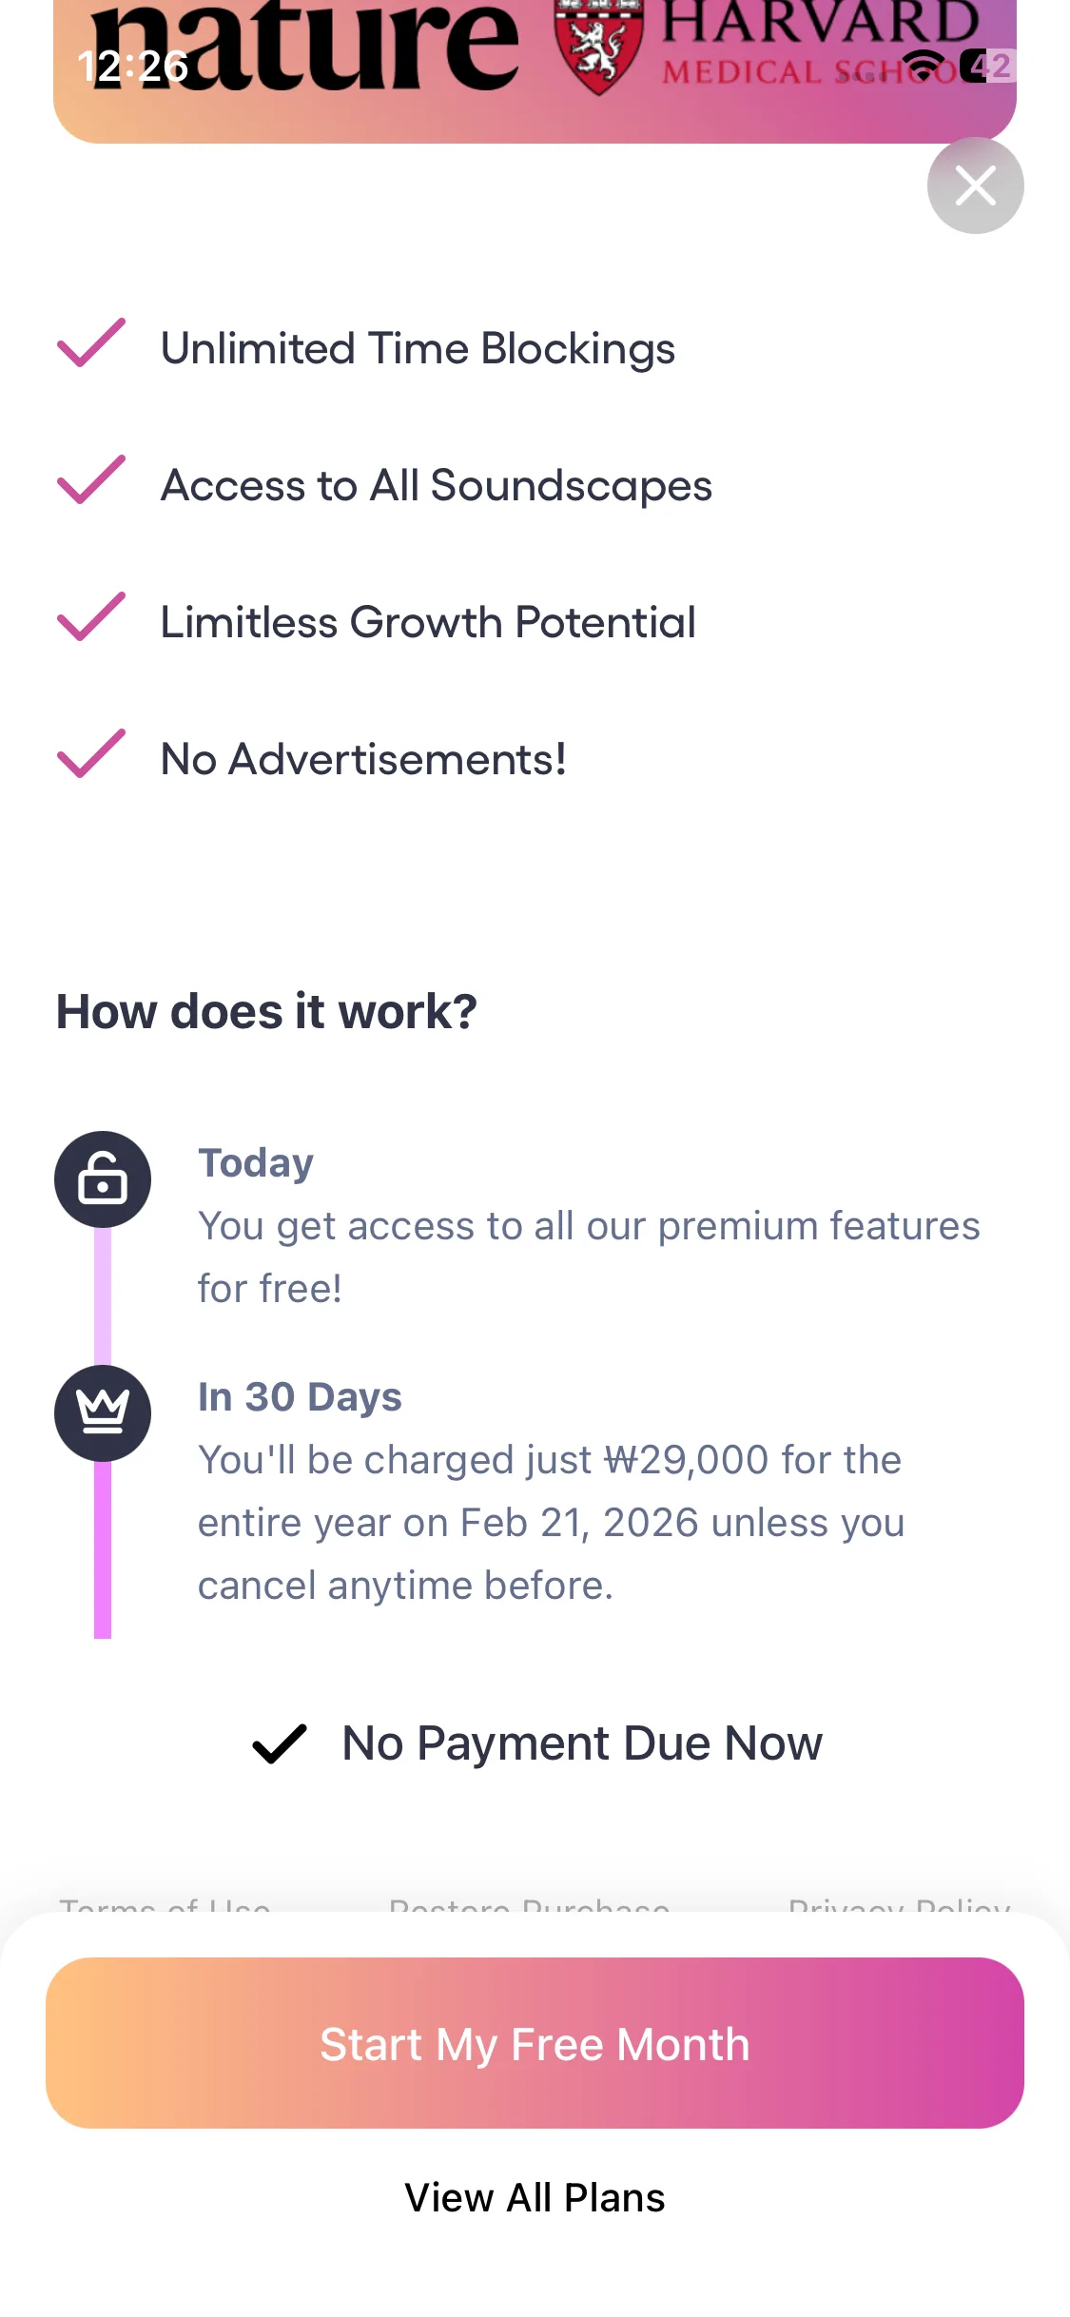Tap the battery indicator in the status bar
The height and width of the screenshot is (2317, 1070).
pyautogui.click(x=988, y=65)
